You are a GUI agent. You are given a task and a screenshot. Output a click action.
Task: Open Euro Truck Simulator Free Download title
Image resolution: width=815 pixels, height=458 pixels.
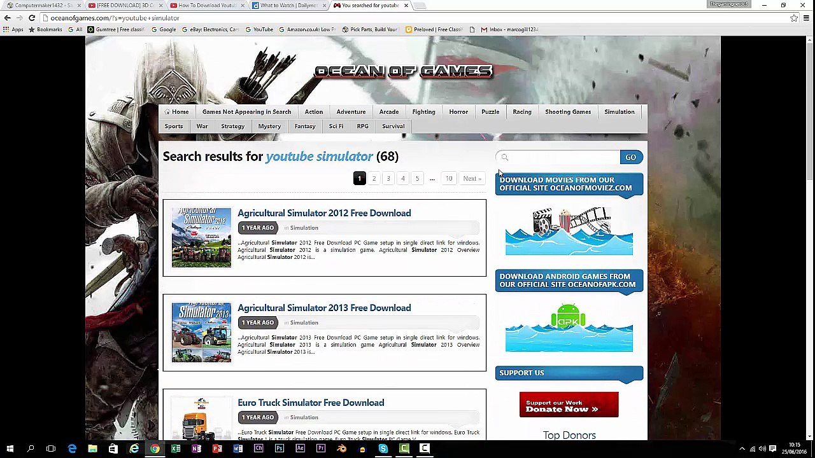tap(311, 403)
